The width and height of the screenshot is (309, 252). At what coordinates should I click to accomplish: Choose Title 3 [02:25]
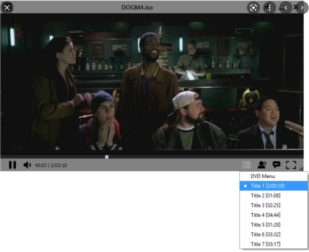(274, 205)
